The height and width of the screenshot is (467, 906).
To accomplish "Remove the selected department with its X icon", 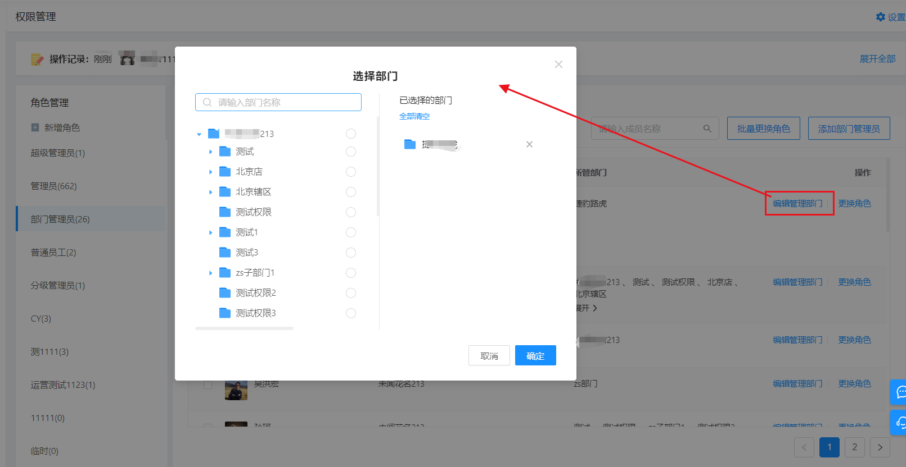I will click(529, 144).
